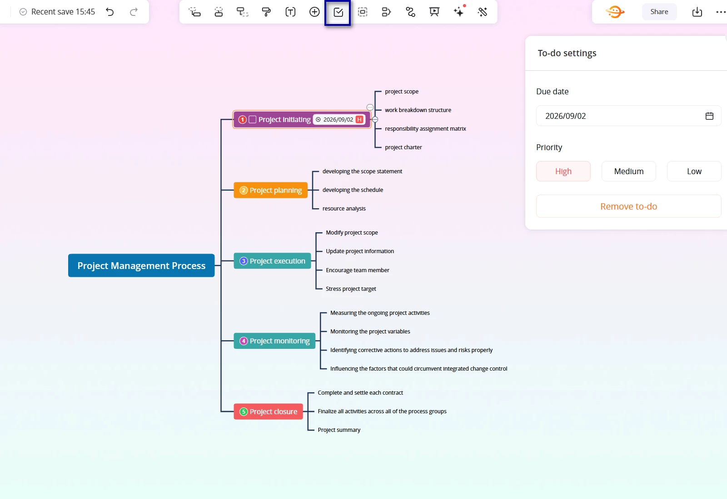The image size is (727, 499).
Task: Click the insert sibling topic icon
Action: [x=219, y=12]
